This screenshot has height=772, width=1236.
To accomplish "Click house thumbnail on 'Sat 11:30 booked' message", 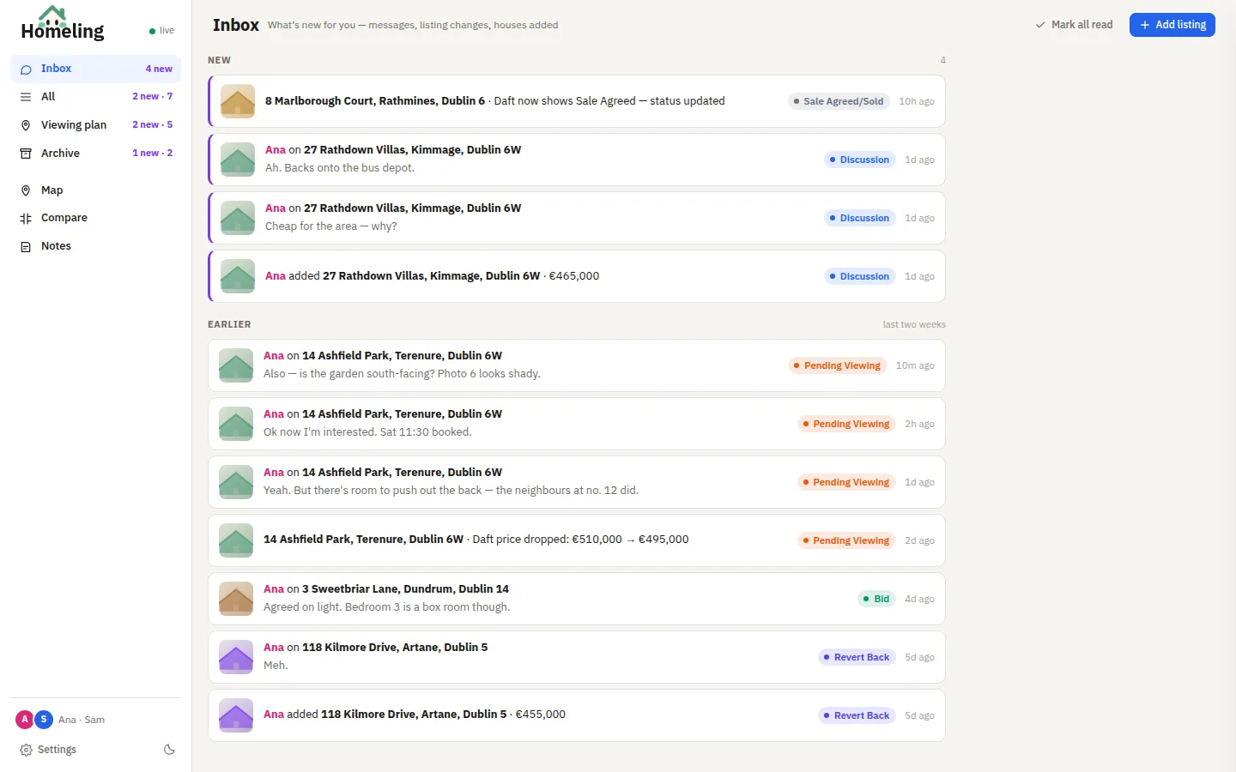I will click(236, 424).
